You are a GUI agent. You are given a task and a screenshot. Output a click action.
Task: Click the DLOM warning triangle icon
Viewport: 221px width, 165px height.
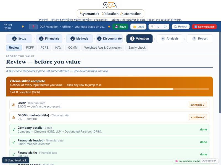14,117
